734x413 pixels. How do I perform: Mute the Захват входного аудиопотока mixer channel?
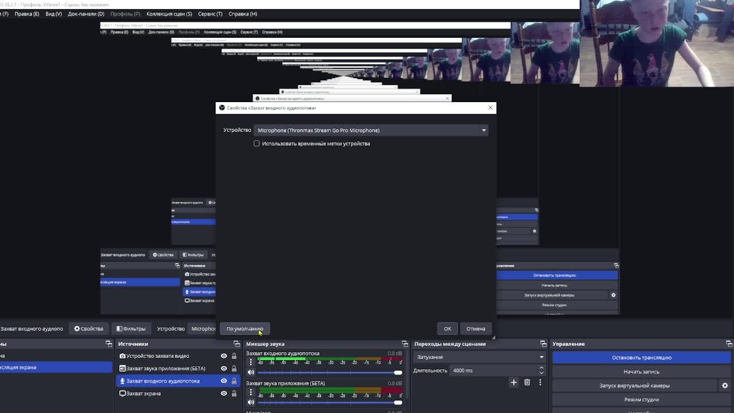(x=251, y=372)
